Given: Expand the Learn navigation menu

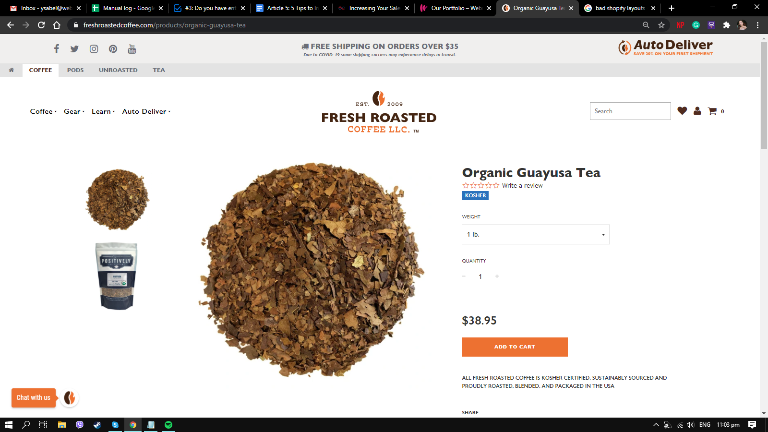Looking at the screenshot, I should [x=103, y=111].
